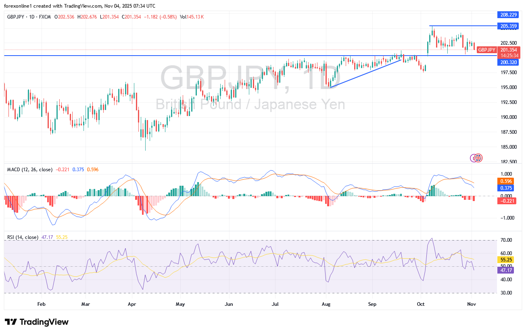This screenshot has width=526, height=334.
Task: Expand the GBPJPY symbol legend
Action: tap(17, 17)
